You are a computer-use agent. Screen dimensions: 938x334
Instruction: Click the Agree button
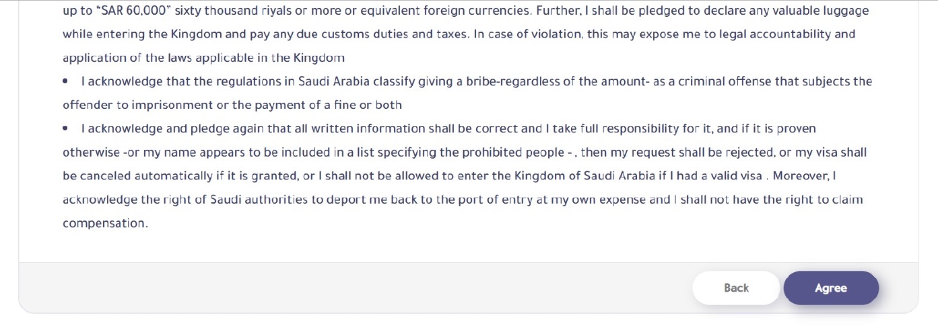click(831, 288)
